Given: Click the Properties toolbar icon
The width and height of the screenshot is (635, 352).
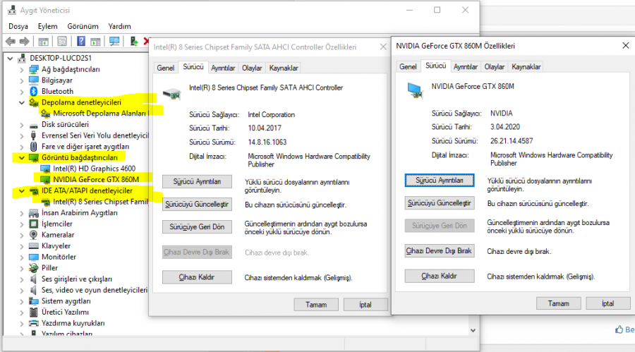Looking at the screenshot, I should coord(62,42).
